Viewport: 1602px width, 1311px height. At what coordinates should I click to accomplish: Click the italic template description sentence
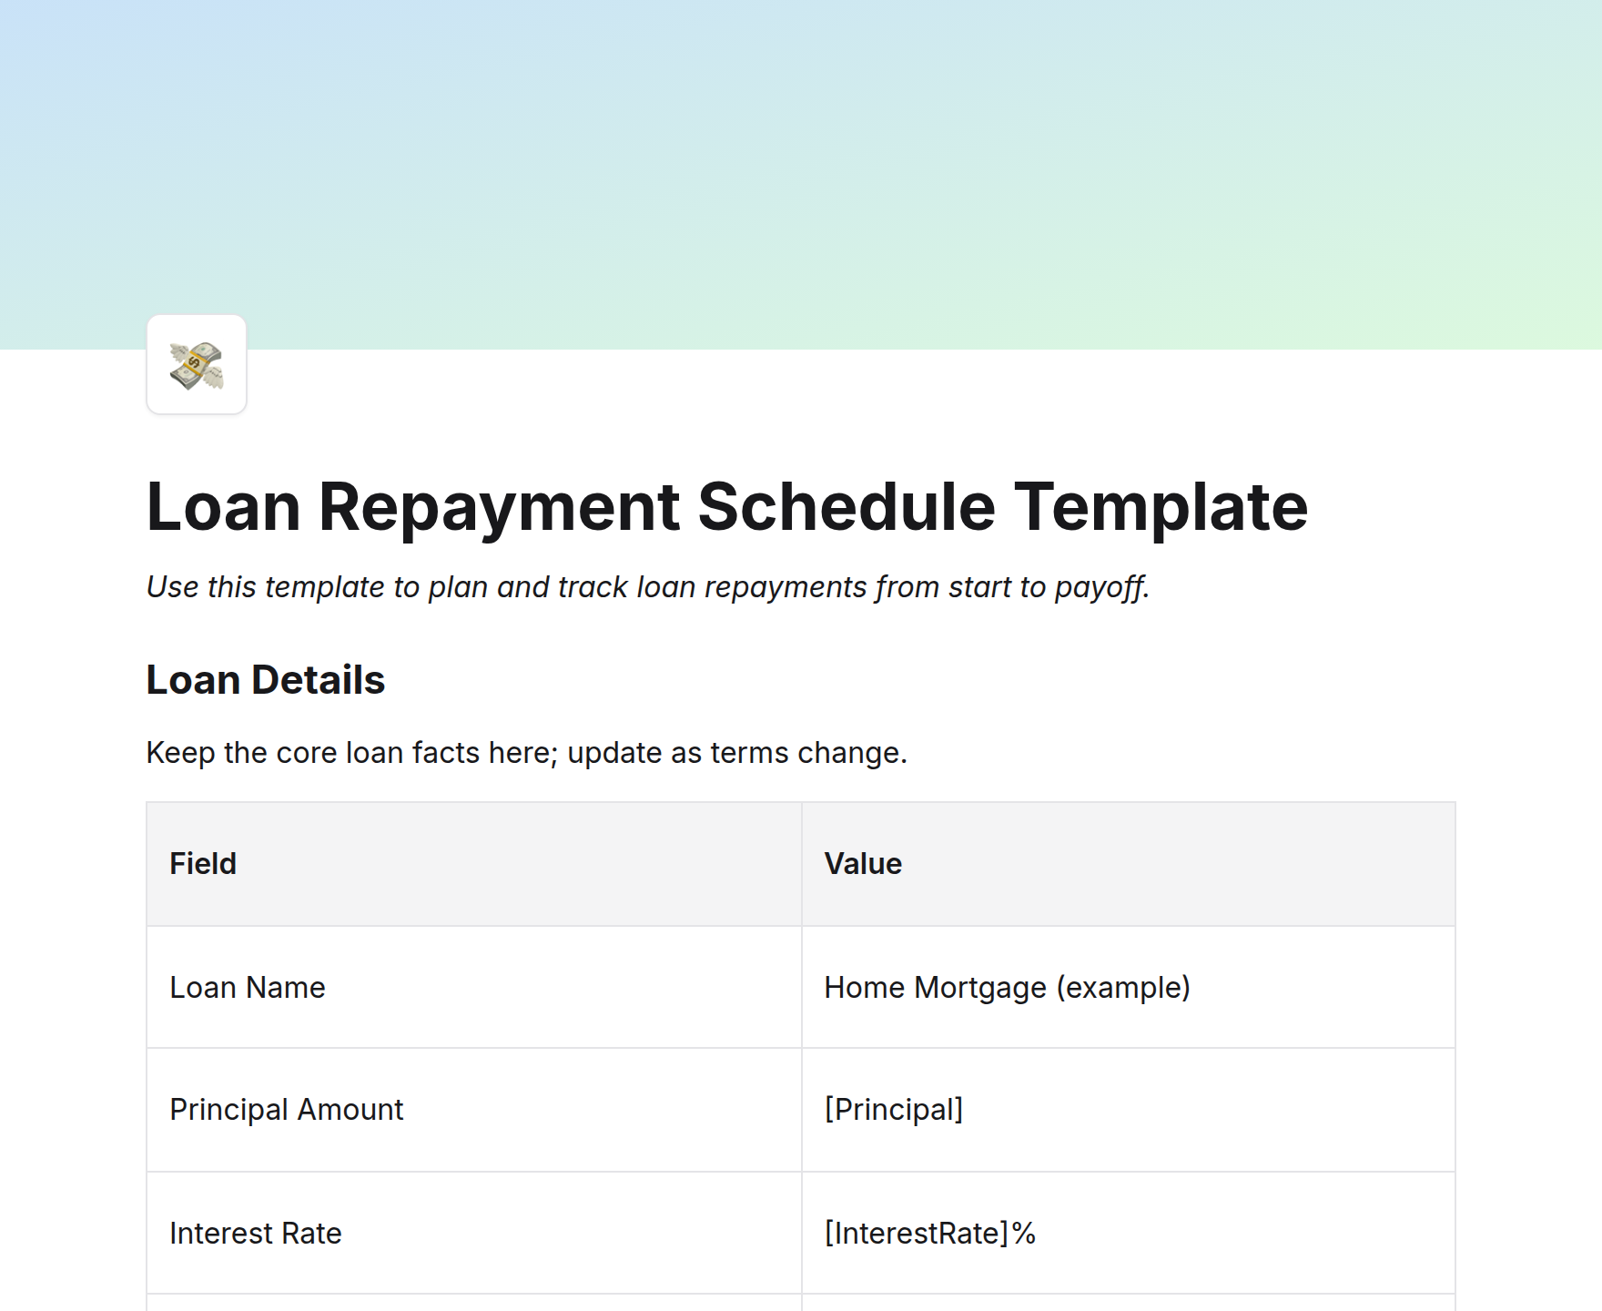(648, 587)
